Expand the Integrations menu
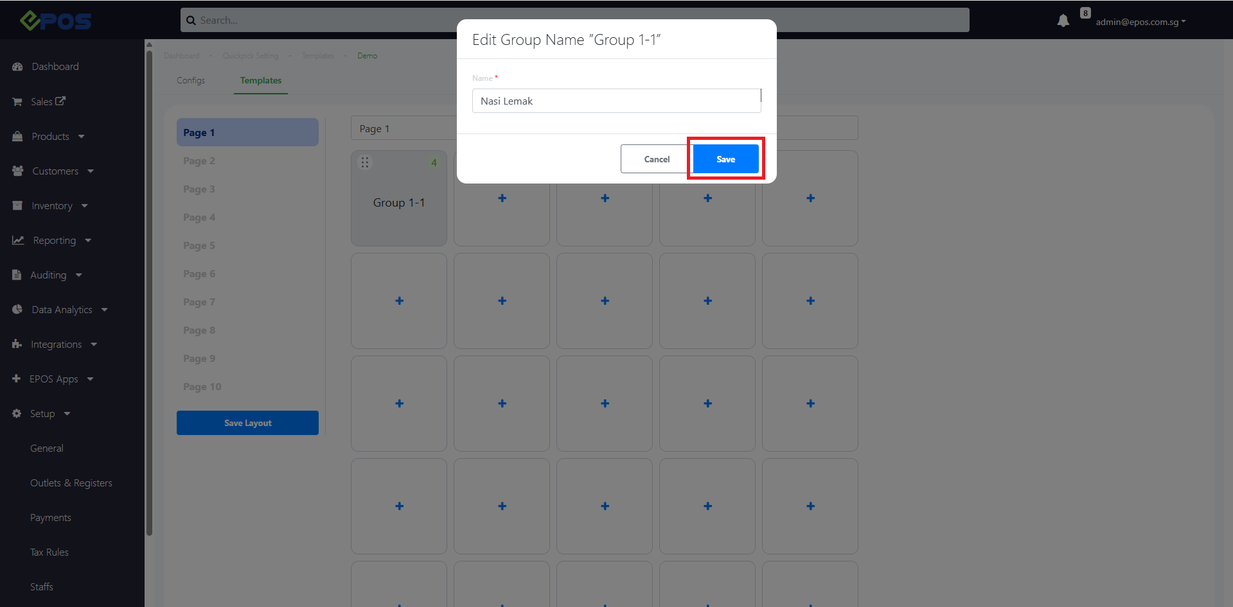The height and width of the screenshot is (607, 1233). [64, 345]
